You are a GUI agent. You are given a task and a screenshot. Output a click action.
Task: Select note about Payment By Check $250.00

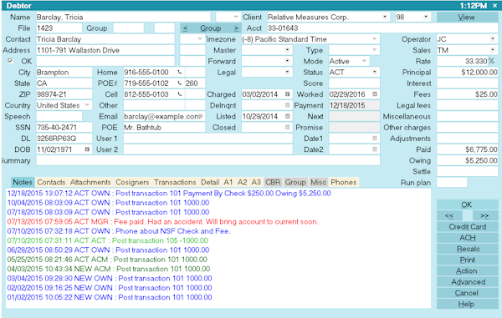point(169,193)
